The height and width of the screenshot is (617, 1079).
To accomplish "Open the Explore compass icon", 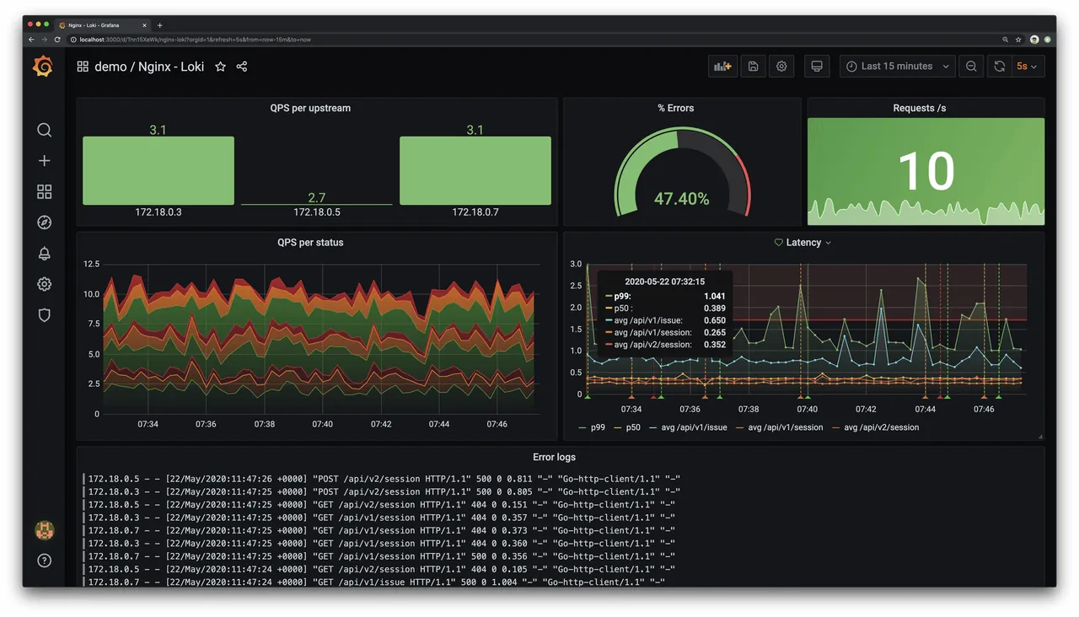I will [45, 223].
